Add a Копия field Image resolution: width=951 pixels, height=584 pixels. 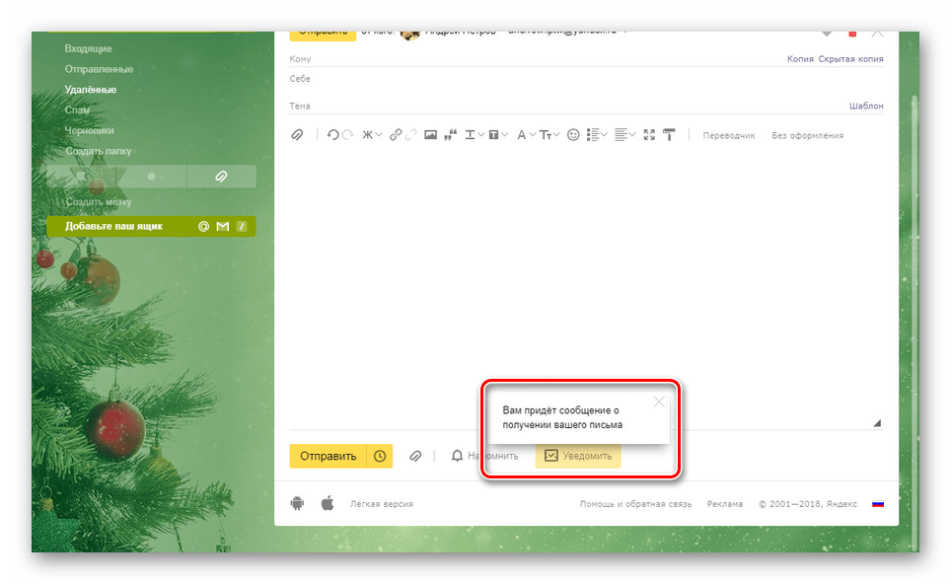pyautogui.click(x=800, y=59)
